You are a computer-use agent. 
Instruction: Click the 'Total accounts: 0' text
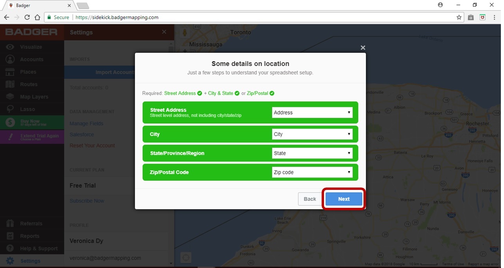89,88
